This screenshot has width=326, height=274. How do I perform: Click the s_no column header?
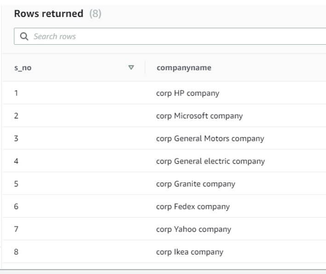pyautogui.click(x=23, y=68)
